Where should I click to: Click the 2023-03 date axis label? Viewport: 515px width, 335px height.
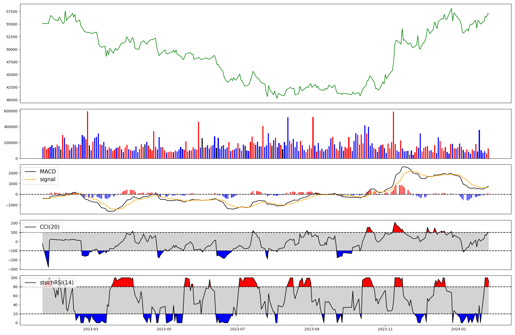(91, 329)
